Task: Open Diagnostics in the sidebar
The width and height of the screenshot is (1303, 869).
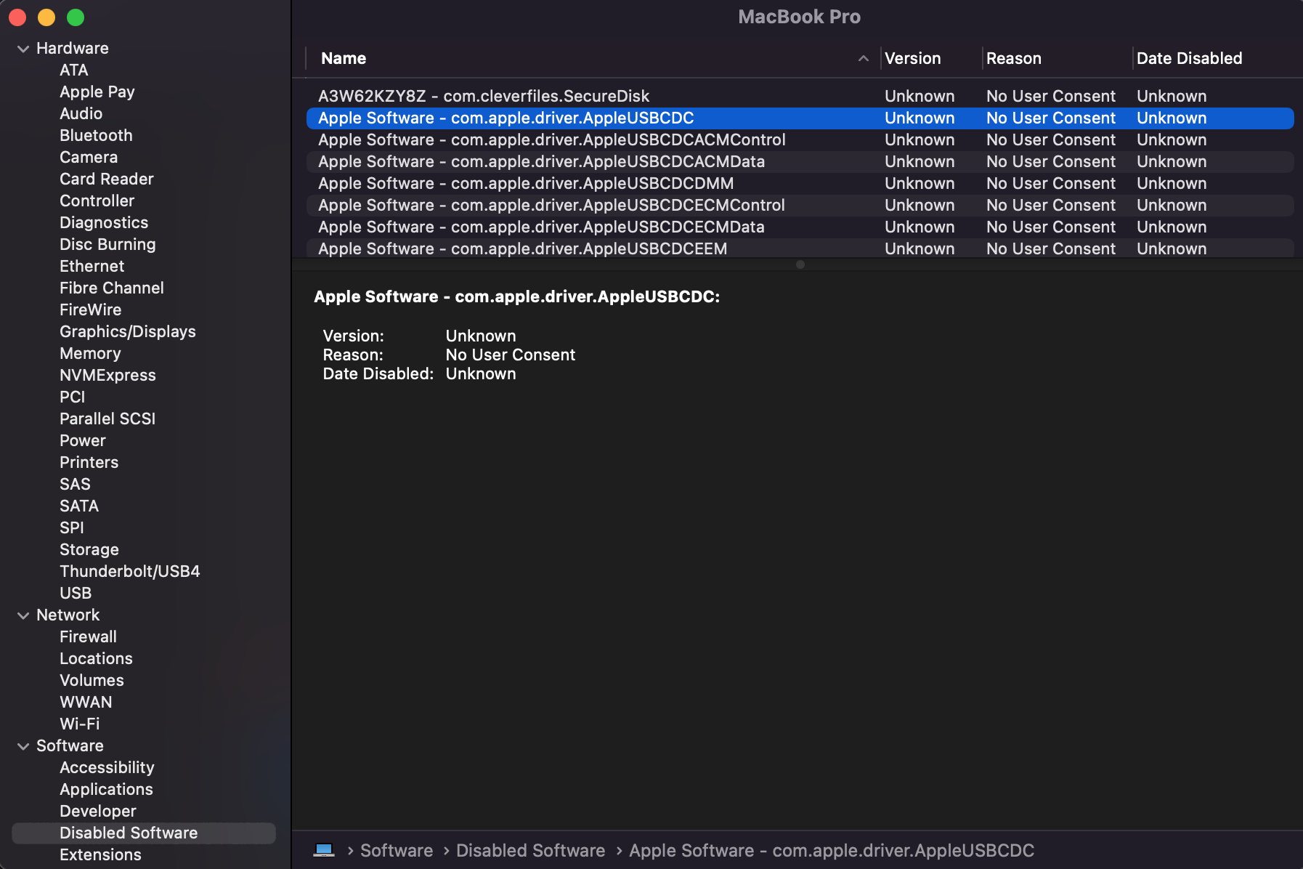Action: (x=103, y=223)
